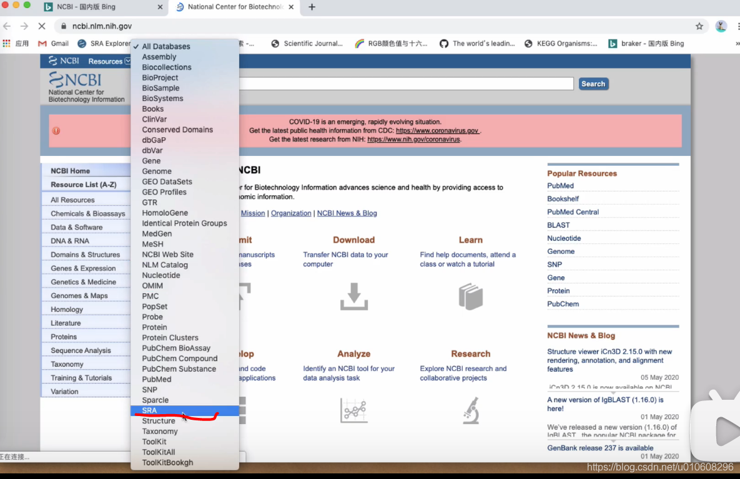Click the red alert exclamation icon
The image size is (740, 479).
tap(56, 130)
